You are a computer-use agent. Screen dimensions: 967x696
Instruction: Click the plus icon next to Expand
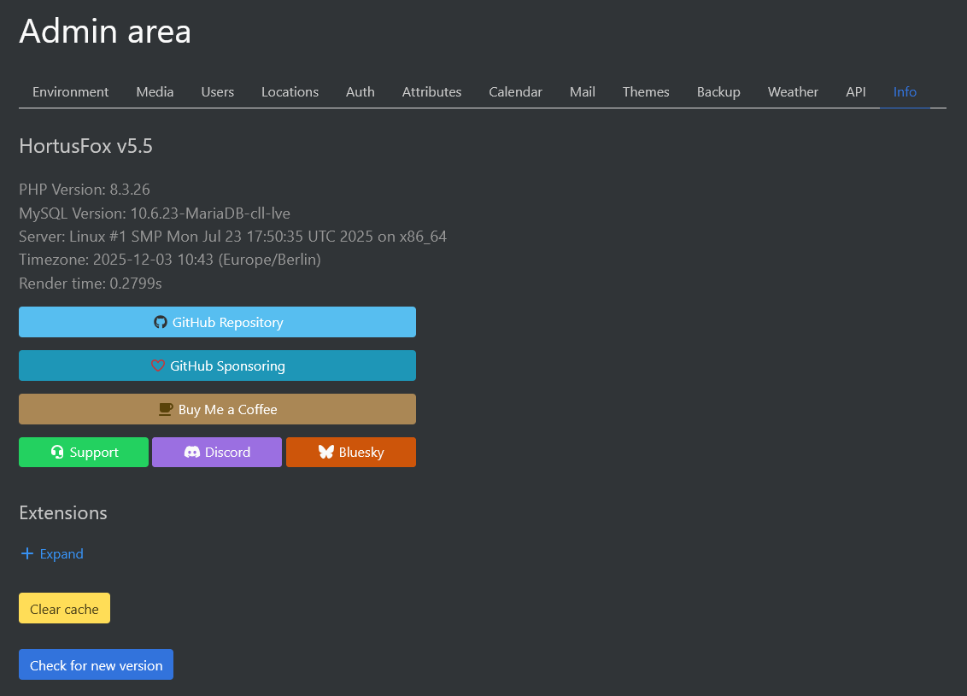[26, 553]
